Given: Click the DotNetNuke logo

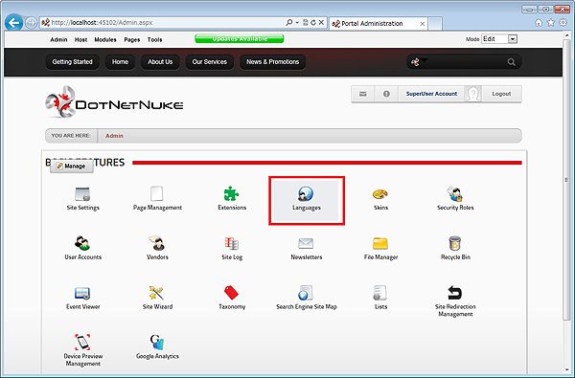Looking at the screenshot, I should tap(114, 102).
